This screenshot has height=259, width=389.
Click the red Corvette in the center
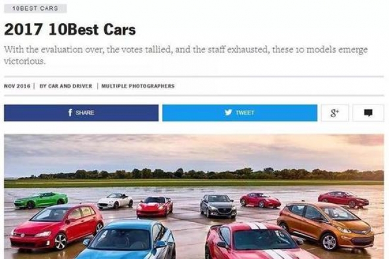click(x=154, y=207)
